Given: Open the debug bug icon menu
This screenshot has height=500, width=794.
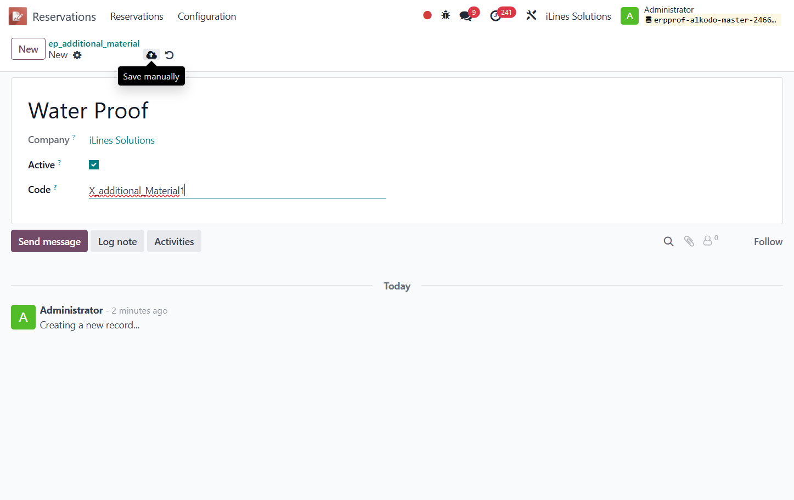Looking at the screenshot, I should [x=446, y=15].
